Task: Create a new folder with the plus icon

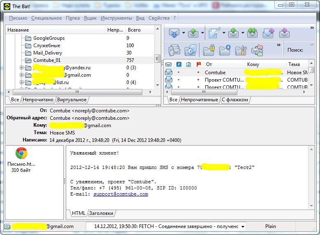Action: [x=225, y=50]
